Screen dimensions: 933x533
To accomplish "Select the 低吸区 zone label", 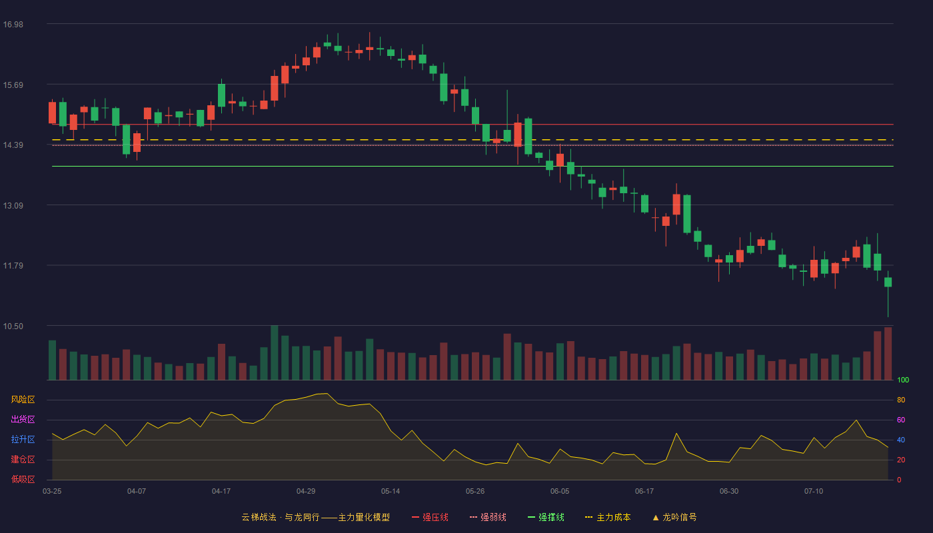I will point(23,479).
